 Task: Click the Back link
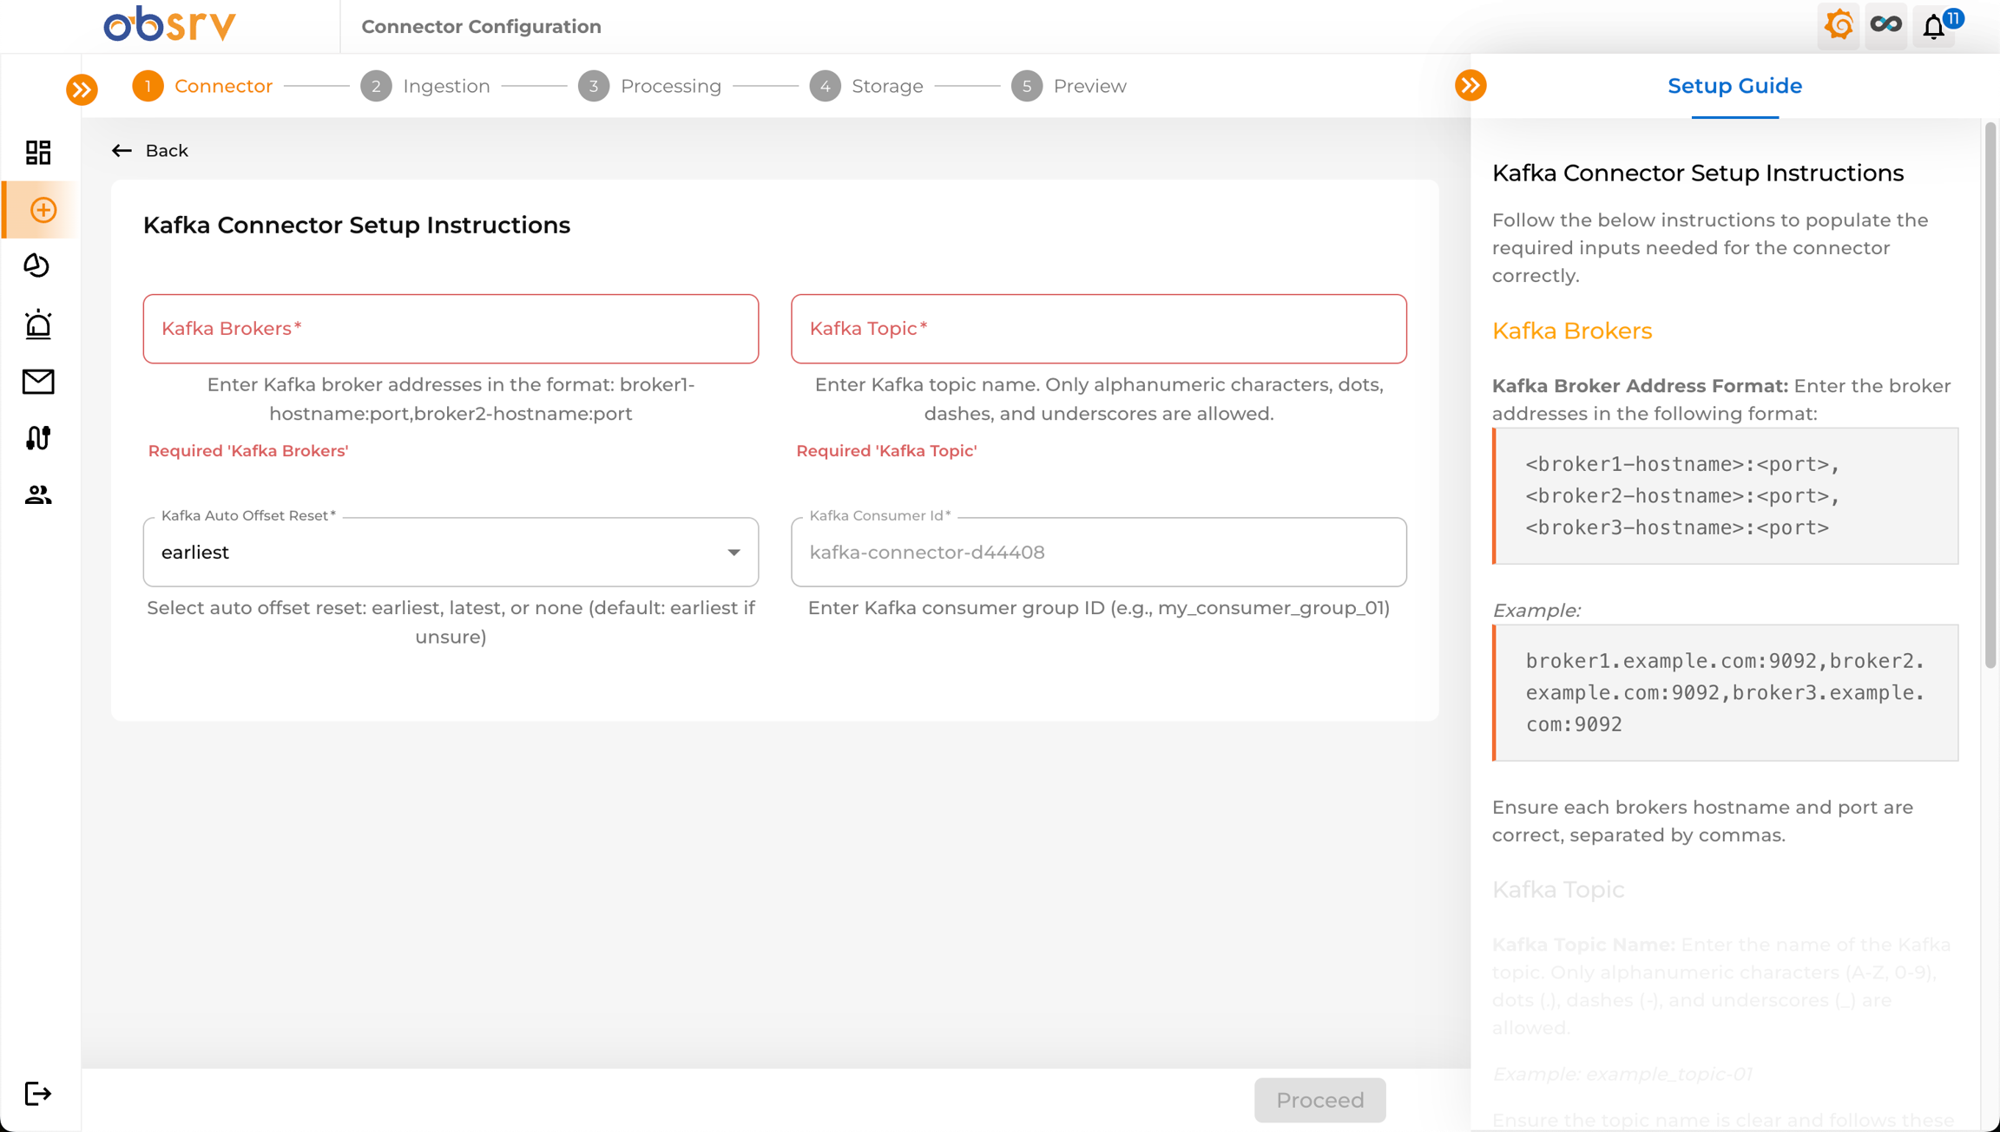pos(167,151)
